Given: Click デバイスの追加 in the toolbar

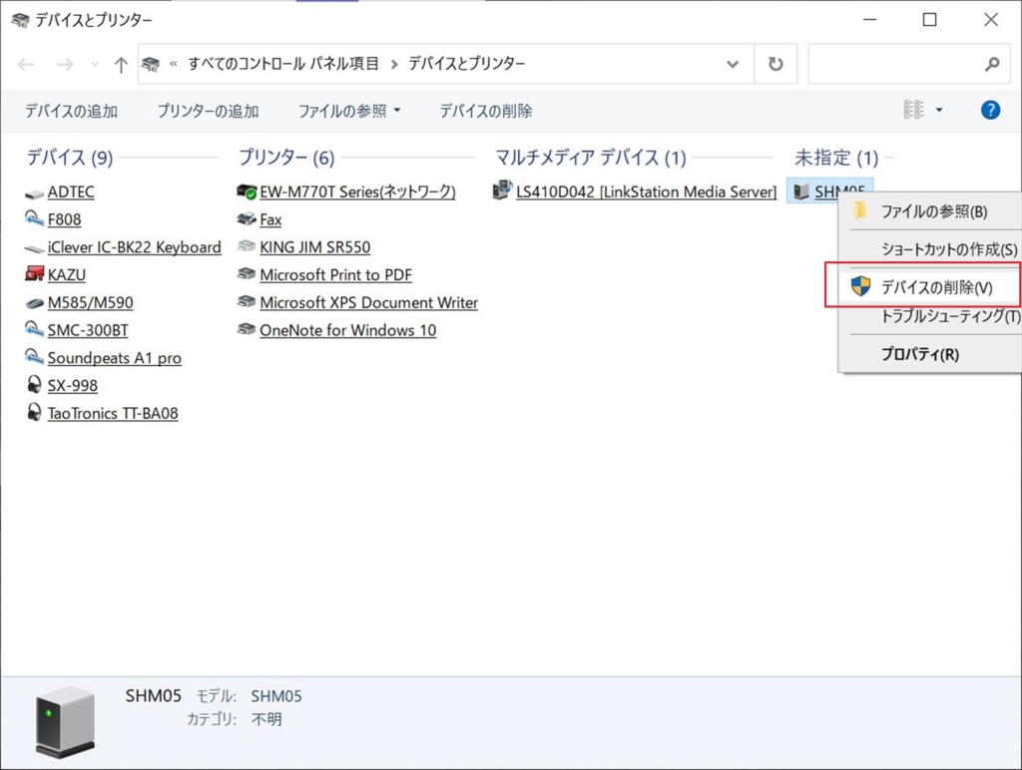Looking at the screenshot, I should point(71,111).
